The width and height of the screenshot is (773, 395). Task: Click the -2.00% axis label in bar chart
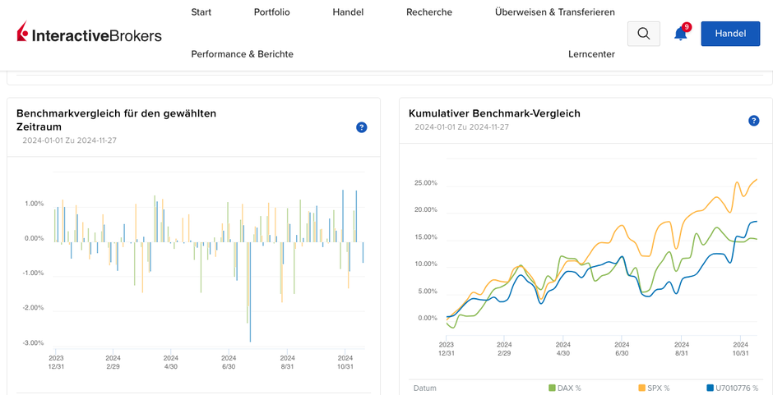[x=34, y=308]
